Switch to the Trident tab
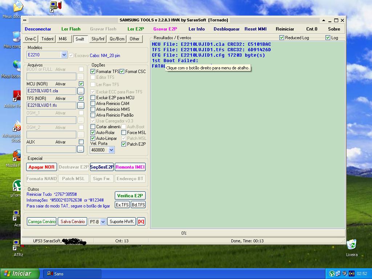Screen dimensions: 372x279 pos(48,39)
